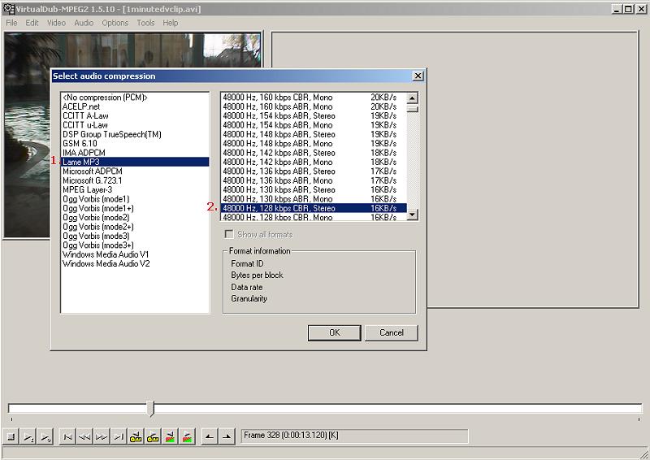Select DSP Group TrueSpeech(TM) codec
This screenshot has width=650, height=460.
135,134
